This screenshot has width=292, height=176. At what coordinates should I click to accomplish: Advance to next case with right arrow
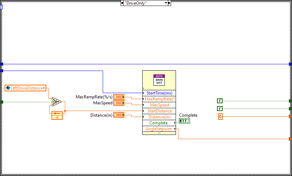click(169, 3)
